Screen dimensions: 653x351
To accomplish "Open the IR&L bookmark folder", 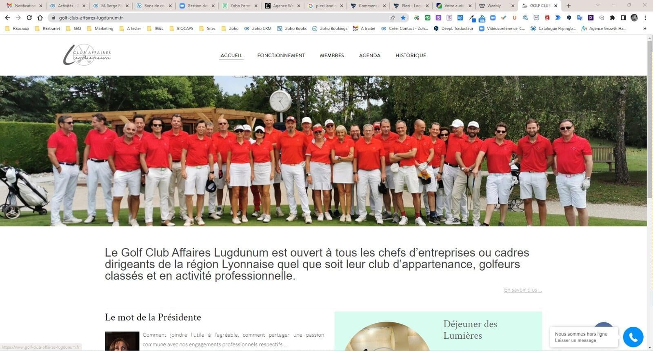I will click(x=155, y=29).
